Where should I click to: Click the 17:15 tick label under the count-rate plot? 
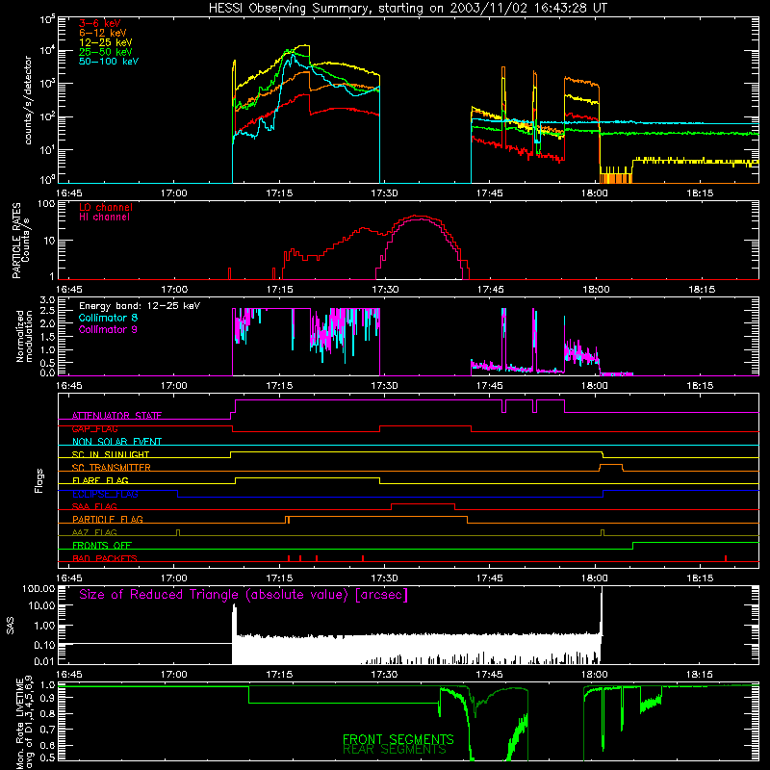[279, 193]
